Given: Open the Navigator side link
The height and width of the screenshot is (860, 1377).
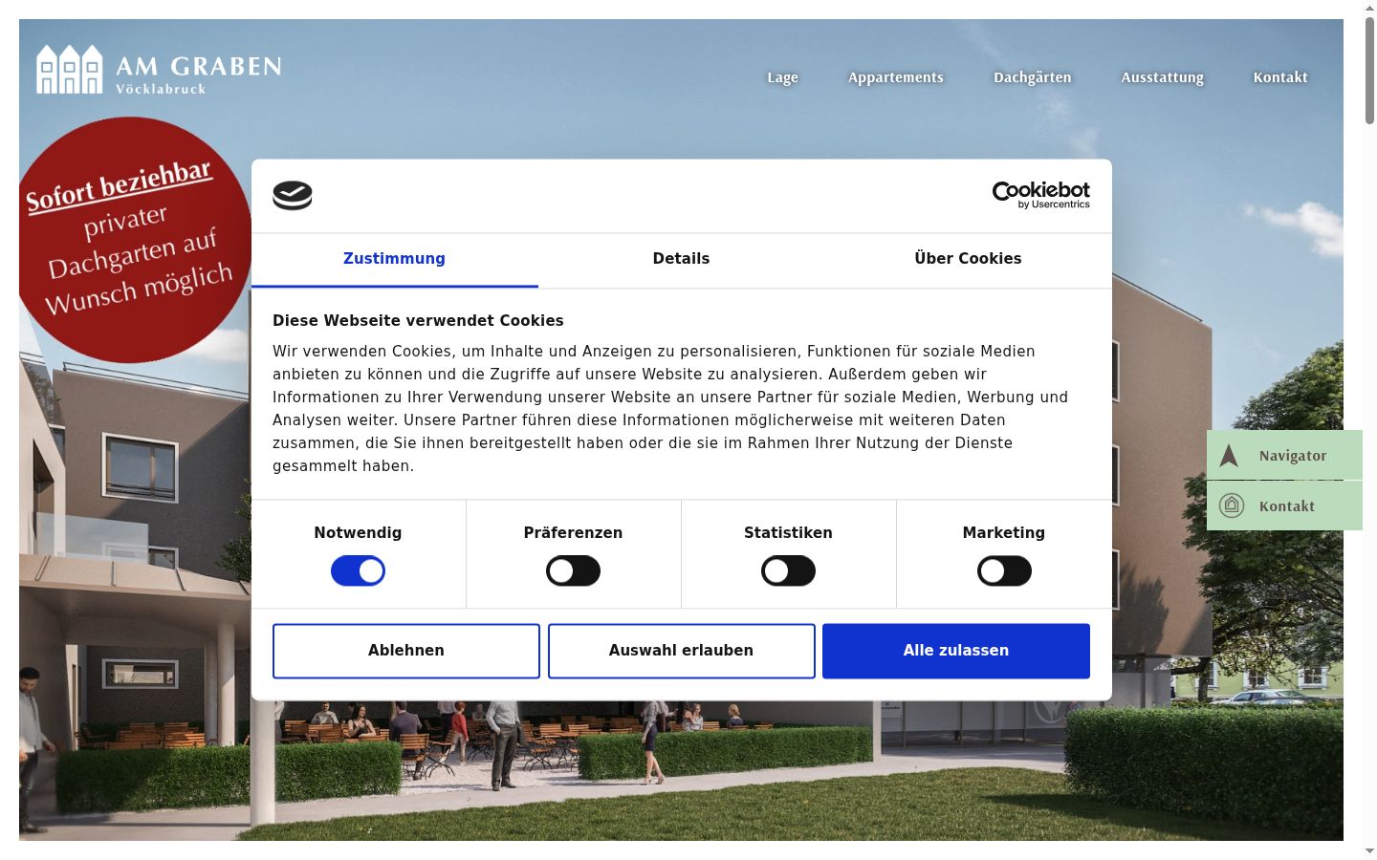Looking at the screenshot, I should [1284, 455].
